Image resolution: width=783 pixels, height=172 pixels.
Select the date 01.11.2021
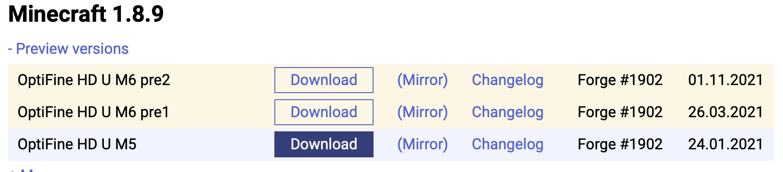click(x=725, y=80)
